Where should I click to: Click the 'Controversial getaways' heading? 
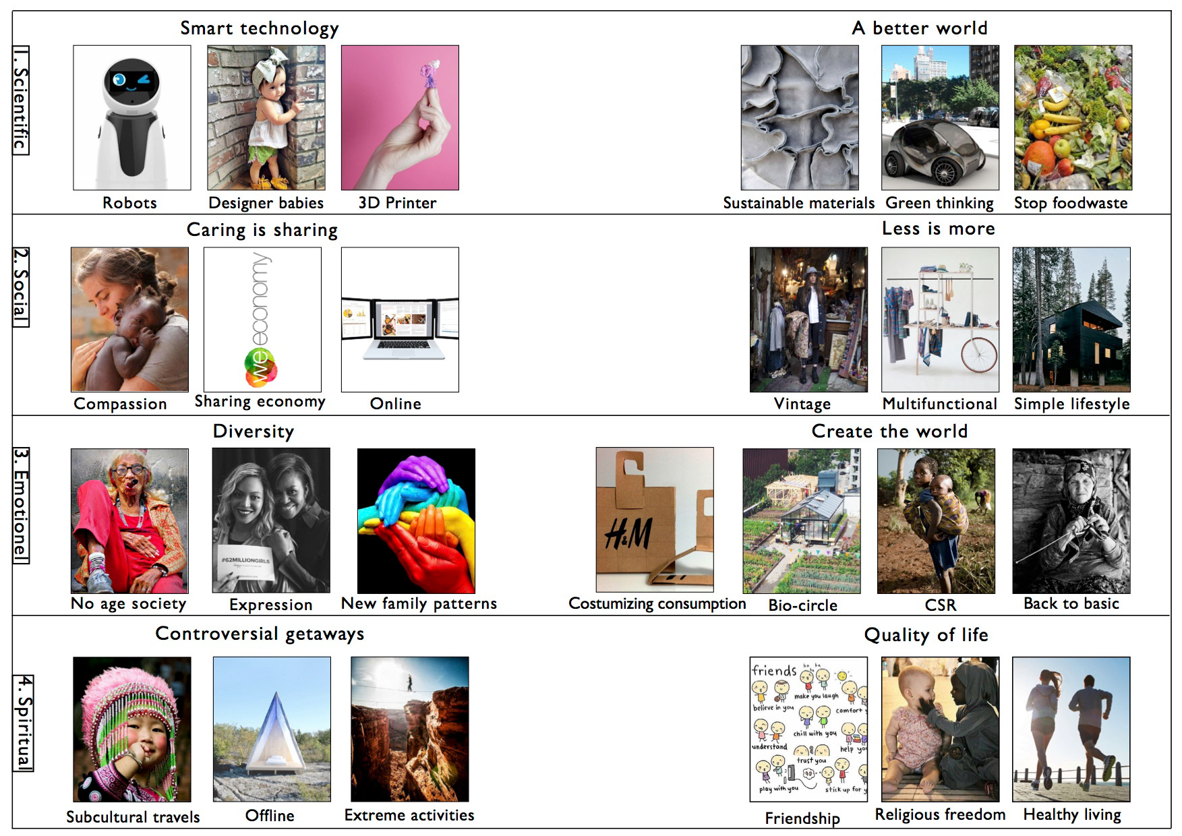(260, 634)
